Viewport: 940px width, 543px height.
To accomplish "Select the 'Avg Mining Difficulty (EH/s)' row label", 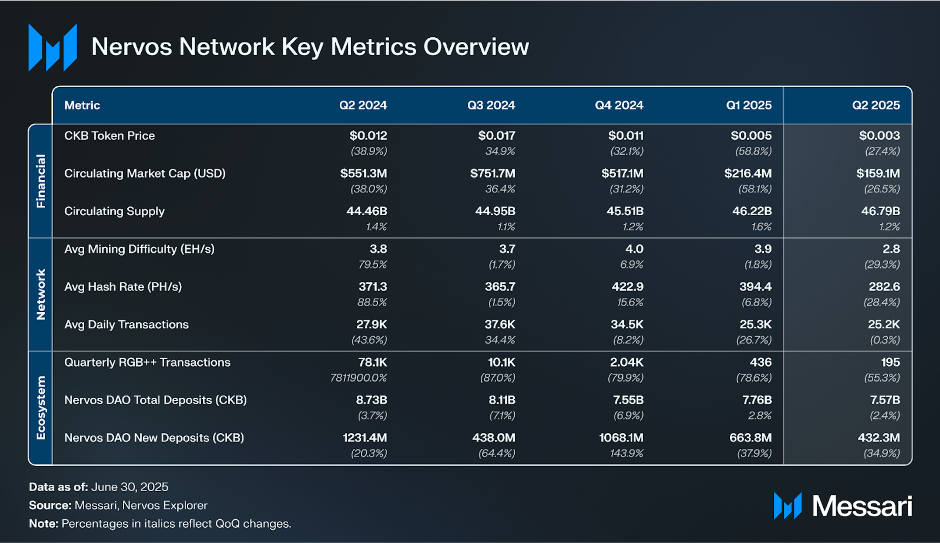I will click(x=139, y=249).
